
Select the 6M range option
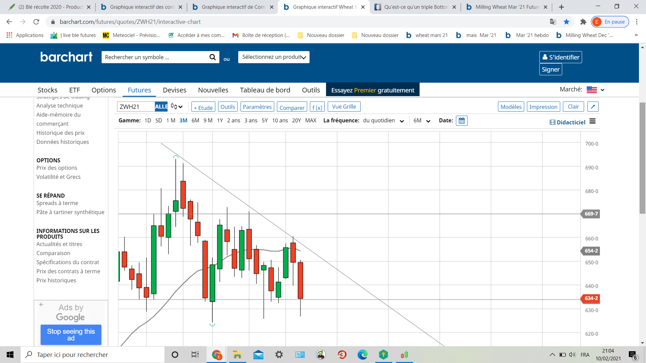[x=195, y=120]
